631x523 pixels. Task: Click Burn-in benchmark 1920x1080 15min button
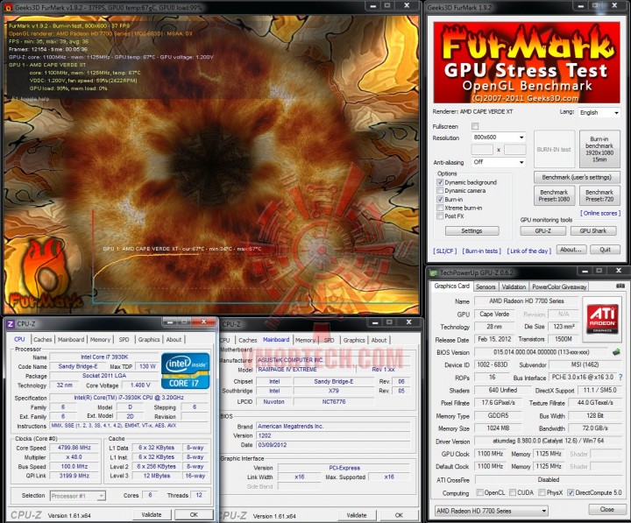pos(599,149)
